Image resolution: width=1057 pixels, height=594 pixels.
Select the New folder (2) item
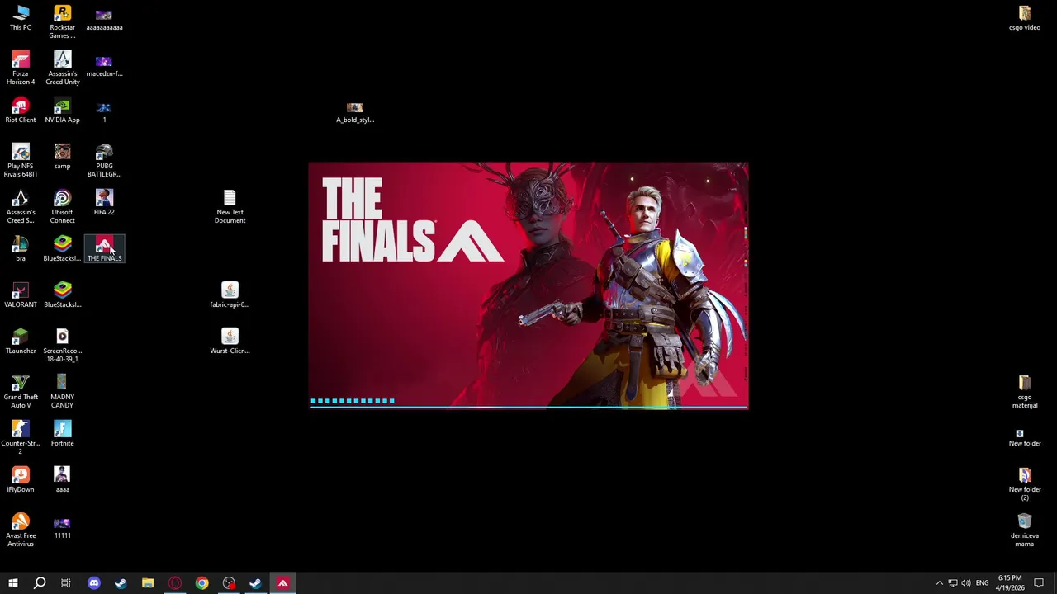(x=1025, y=483)
